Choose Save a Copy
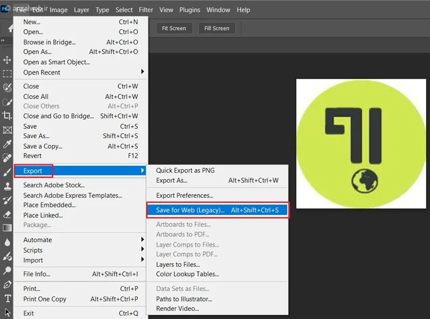430x319 pixels. tap(80, 147)
